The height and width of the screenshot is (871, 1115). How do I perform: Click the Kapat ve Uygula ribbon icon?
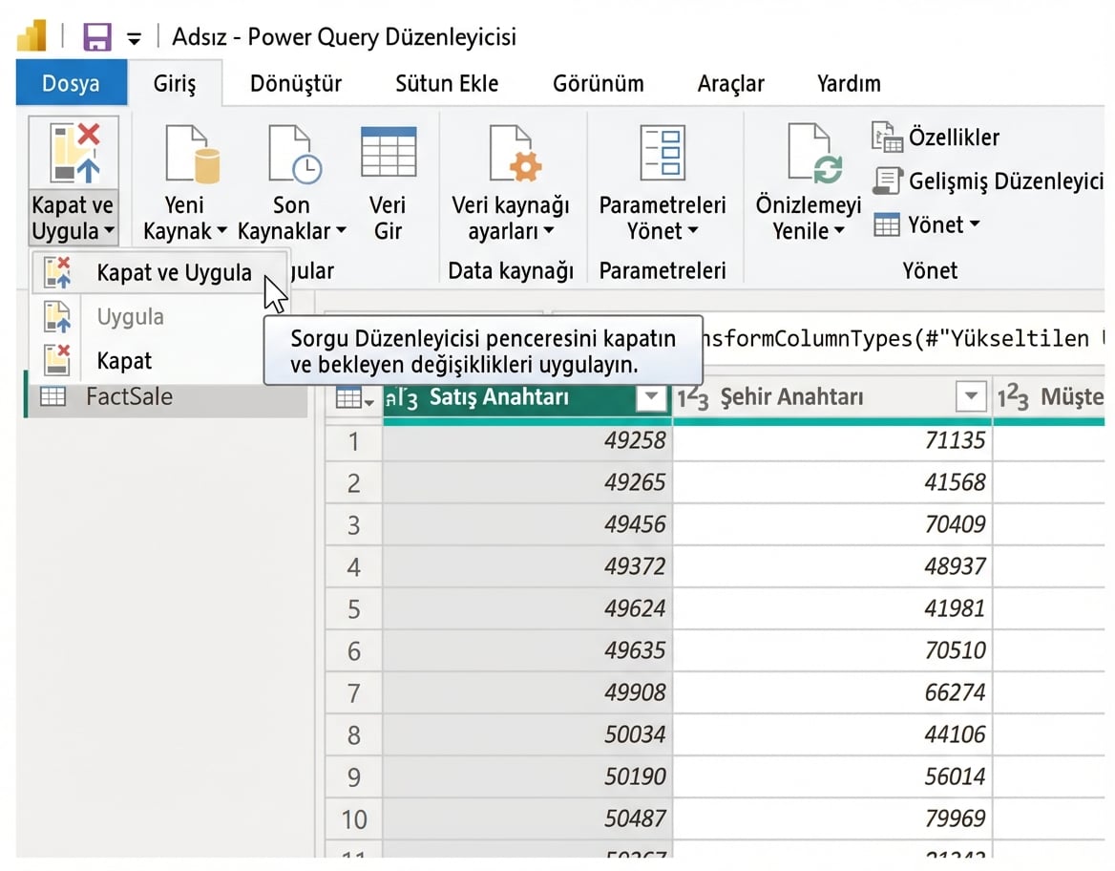pos(74,153)
